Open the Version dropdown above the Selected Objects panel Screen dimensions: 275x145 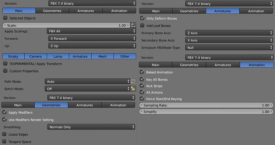click(x=92, y=3)
